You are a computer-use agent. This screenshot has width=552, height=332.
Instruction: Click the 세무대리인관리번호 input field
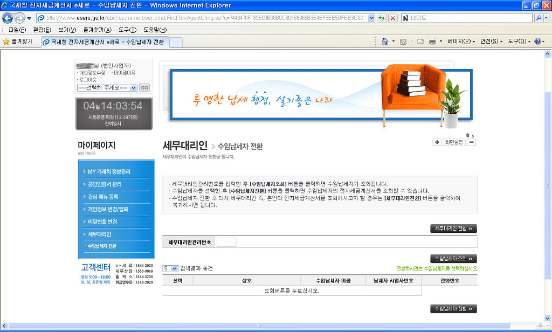pyautogui.click(x=226, y=242)
